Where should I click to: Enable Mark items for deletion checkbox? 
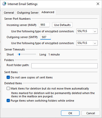(8, 88)
